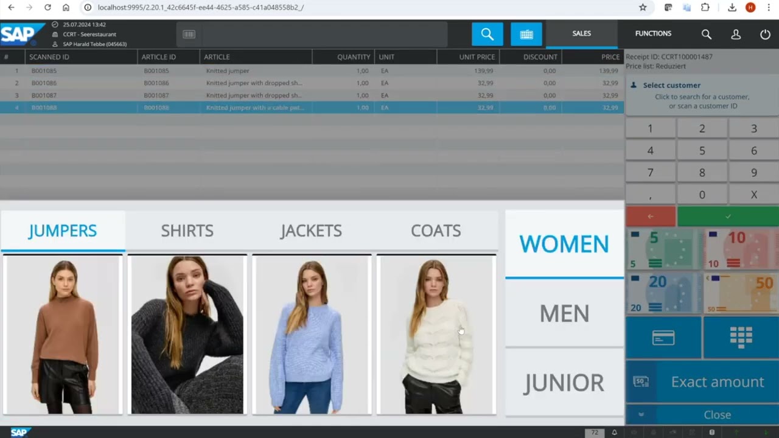The width and height of the screenshot is (779, 438).
Task: Select receipt row B001085 Knitted jumper
Action: [x=312, y=71]
